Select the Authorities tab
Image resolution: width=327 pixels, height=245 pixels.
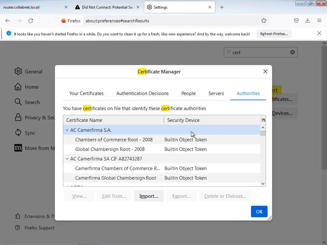(248, 93)
